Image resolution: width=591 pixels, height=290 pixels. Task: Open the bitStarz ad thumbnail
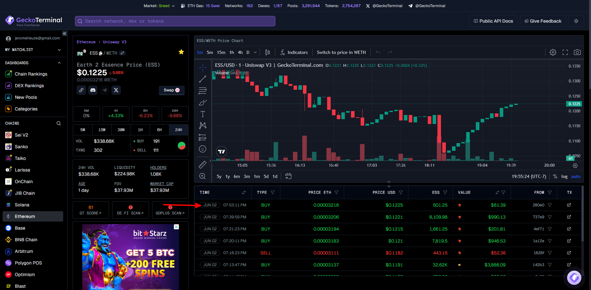click(131, 257)
